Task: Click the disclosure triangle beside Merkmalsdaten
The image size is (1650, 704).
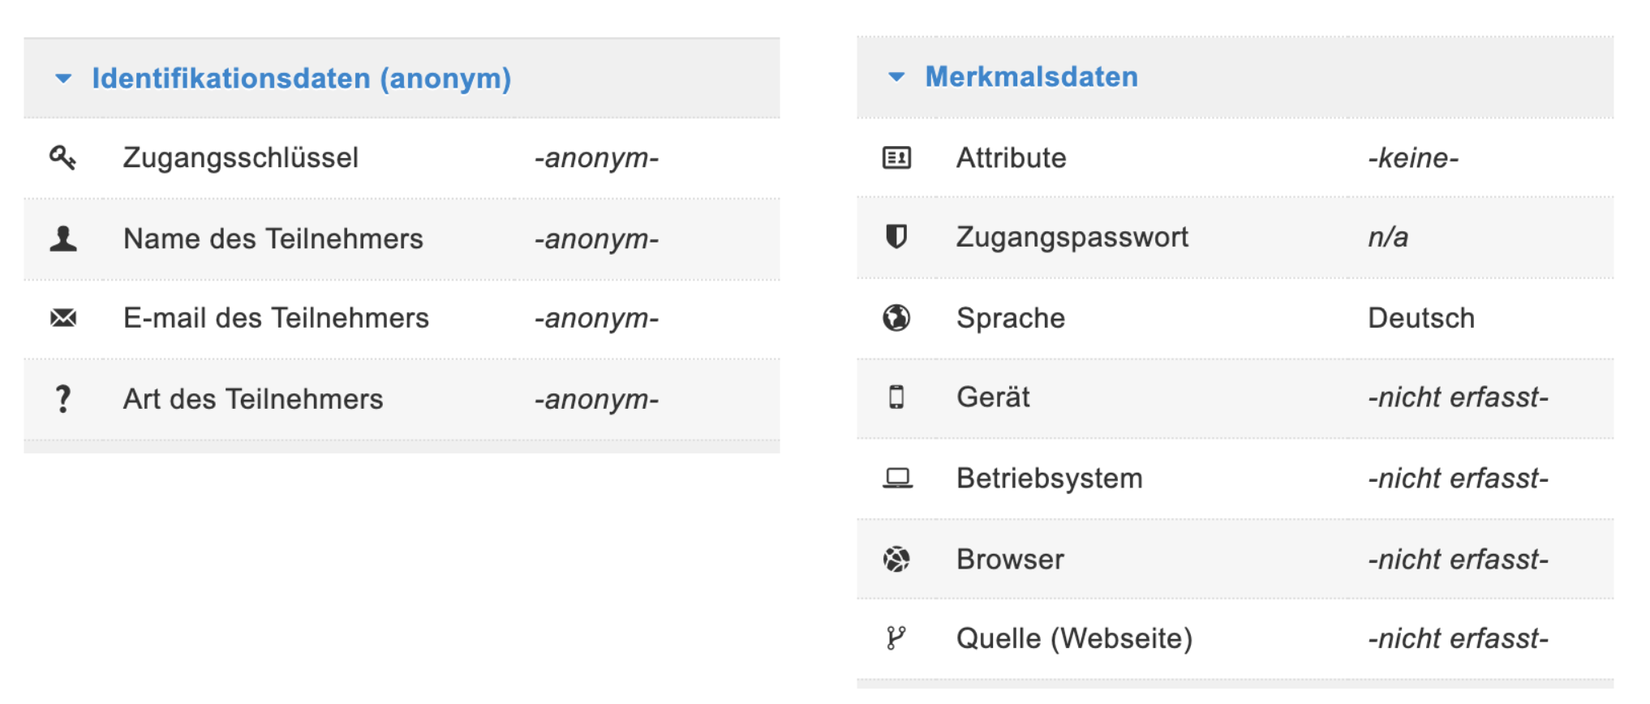Action: click(896, 77)
